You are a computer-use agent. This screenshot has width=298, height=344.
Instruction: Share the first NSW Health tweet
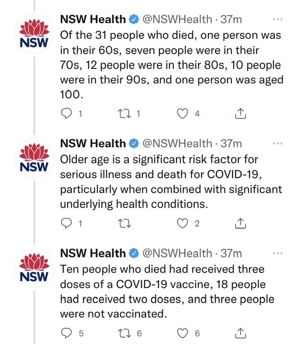[241, 113]
